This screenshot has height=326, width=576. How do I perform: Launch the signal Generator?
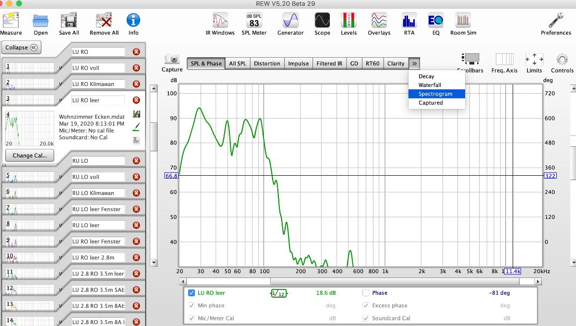(x=290, y=24)
